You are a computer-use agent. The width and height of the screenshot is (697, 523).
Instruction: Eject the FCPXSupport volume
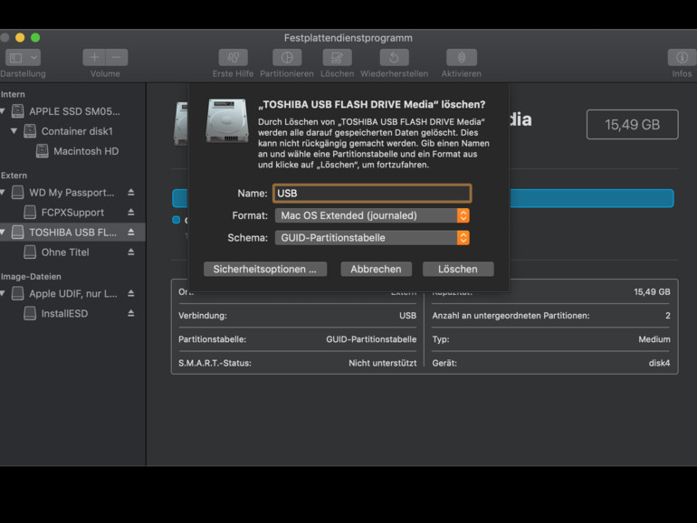pos(130,213)
